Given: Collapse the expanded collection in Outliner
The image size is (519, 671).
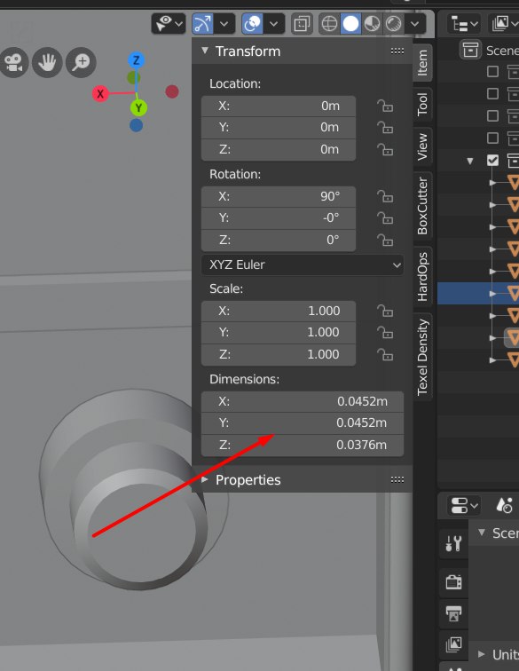Looking at the screenshot, I should click(470, 162).
